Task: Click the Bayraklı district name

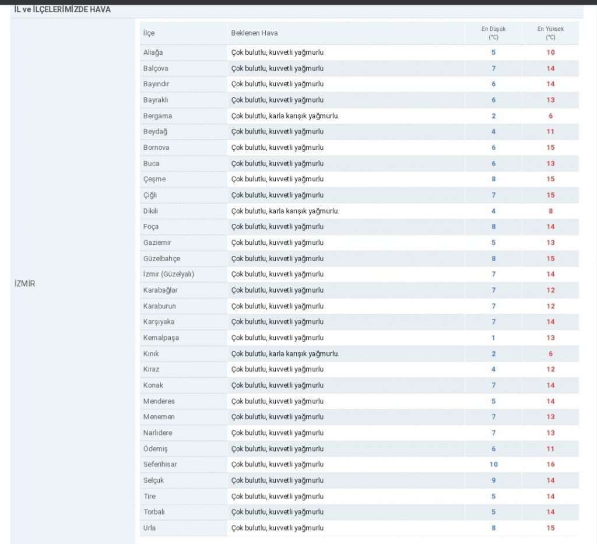Action: point(156,100)
